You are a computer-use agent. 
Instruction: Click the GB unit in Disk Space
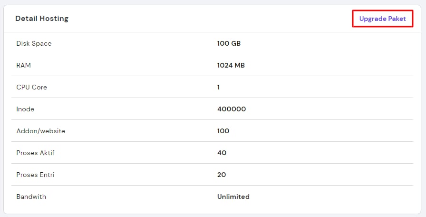point(236,43)
